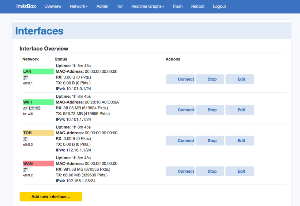Viewport: 300px width, 206px height.
Task: Open the Overview page
Action: [53, 6]
